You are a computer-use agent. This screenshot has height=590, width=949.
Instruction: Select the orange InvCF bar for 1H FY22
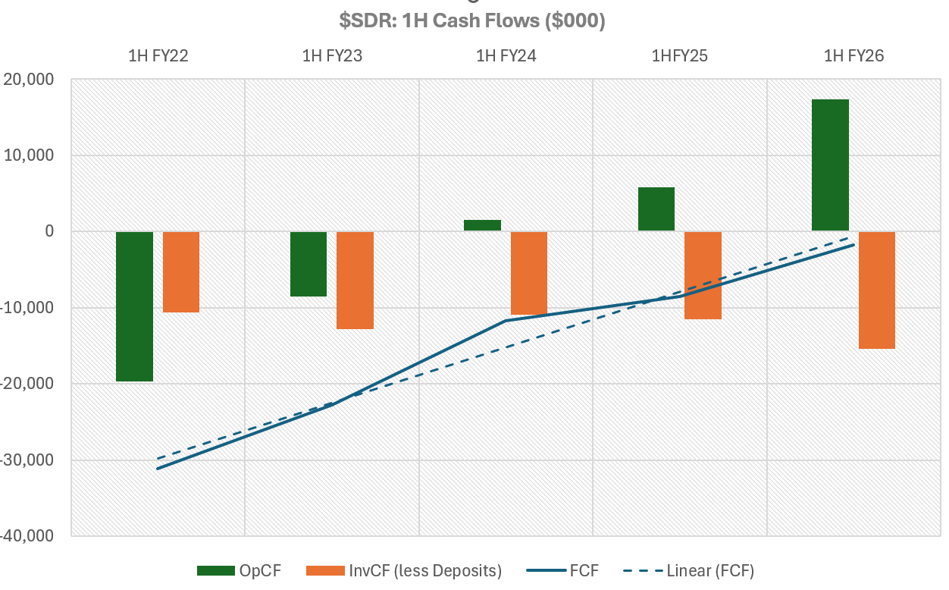pyautogui.click(x=181, y=271)
